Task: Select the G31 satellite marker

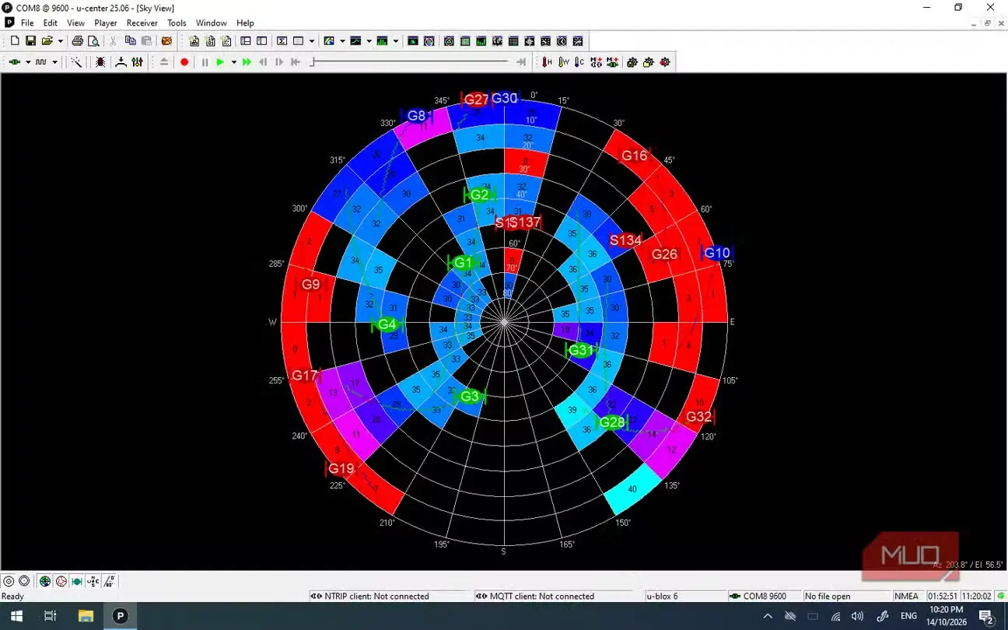Action: pyautogui.click(x=579, y=351)
